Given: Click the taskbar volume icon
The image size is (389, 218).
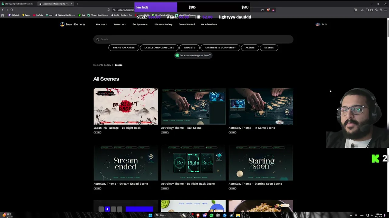Looking at the screenshot, I should (371, 215).
